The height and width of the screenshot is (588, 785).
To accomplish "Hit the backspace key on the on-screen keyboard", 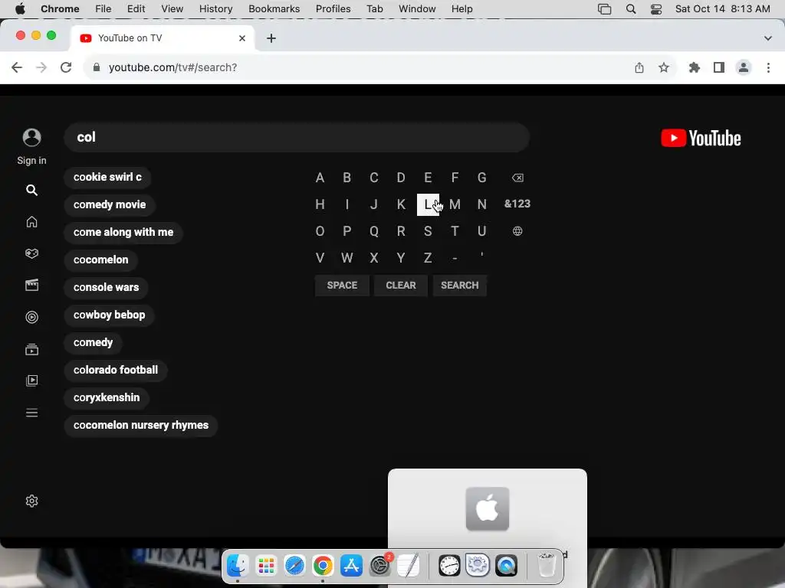I will [x=517, y=178].
